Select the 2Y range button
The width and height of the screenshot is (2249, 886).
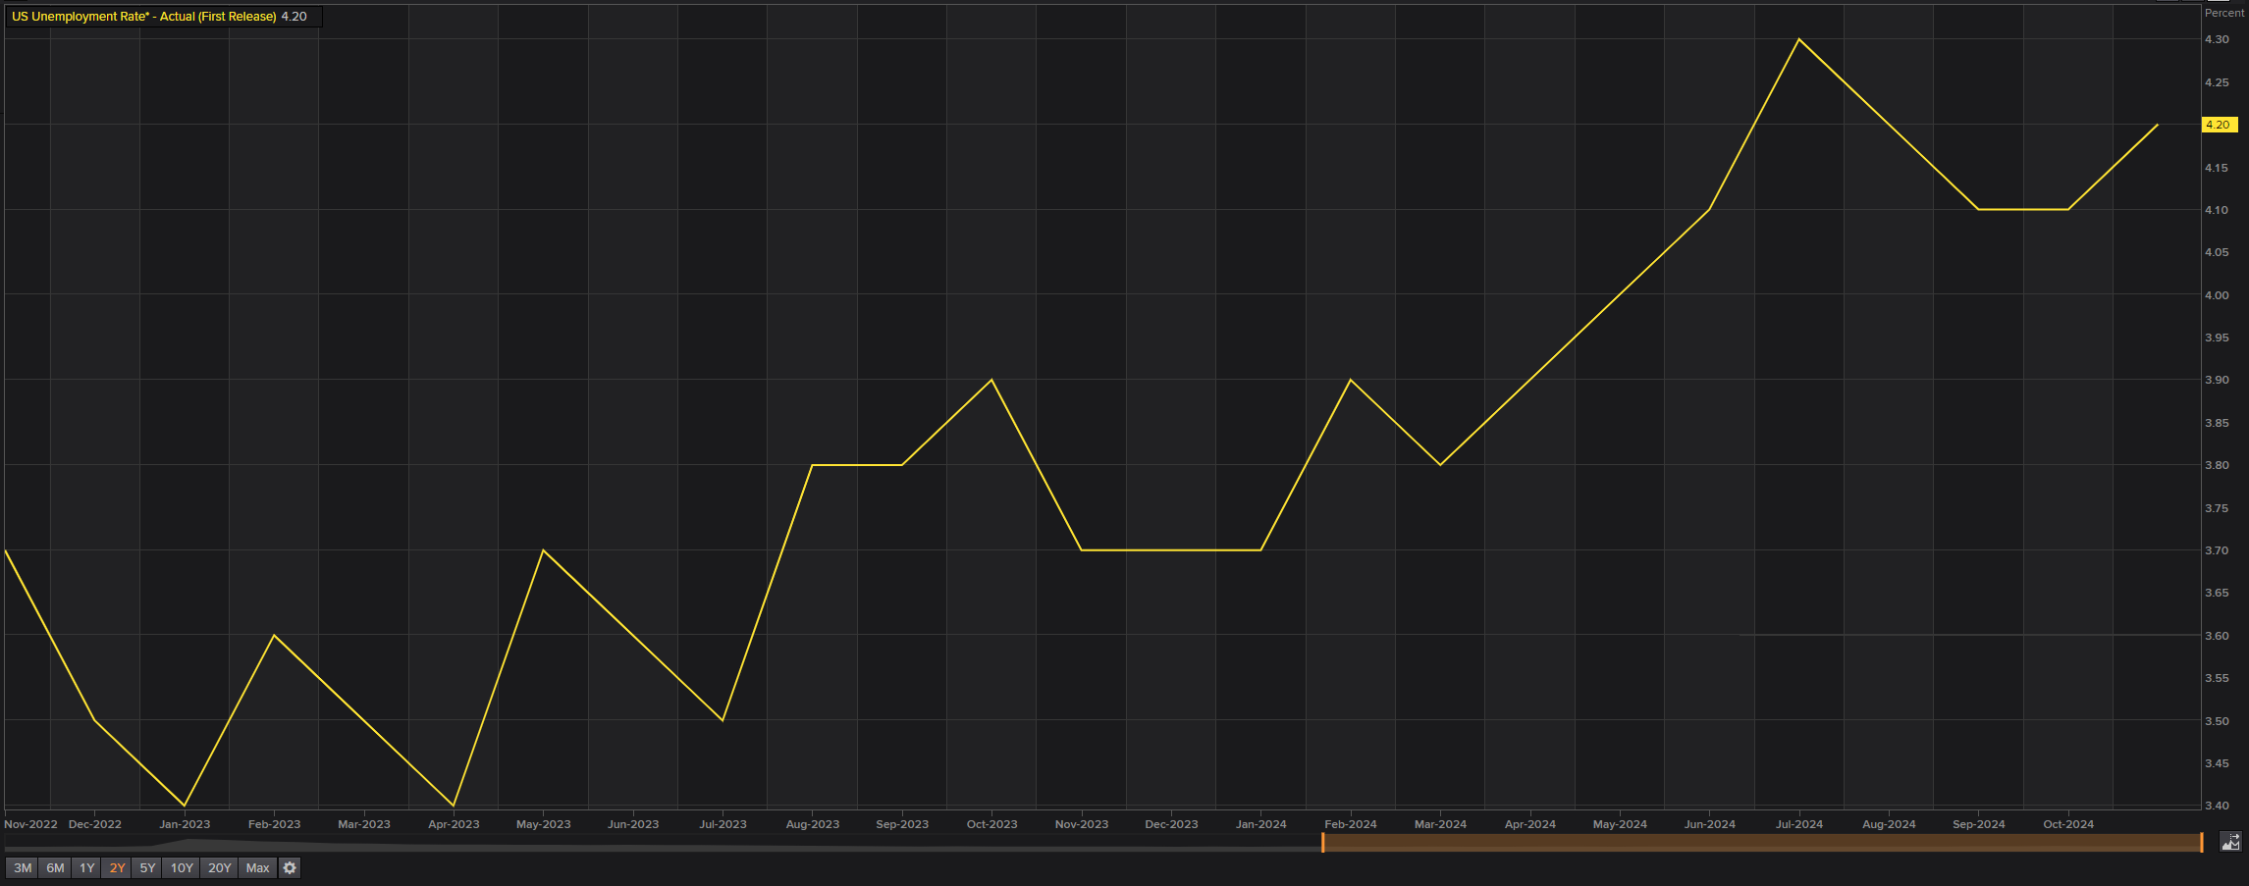pyautogui.click(x=118, y=868)
